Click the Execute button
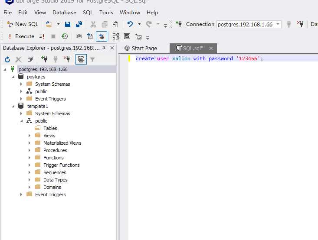 (x=21, y=36)
